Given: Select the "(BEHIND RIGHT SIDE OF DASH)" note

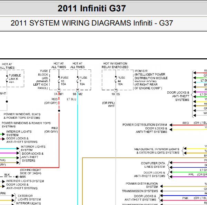Looking at the screenshot, I should tap(30, 172).
